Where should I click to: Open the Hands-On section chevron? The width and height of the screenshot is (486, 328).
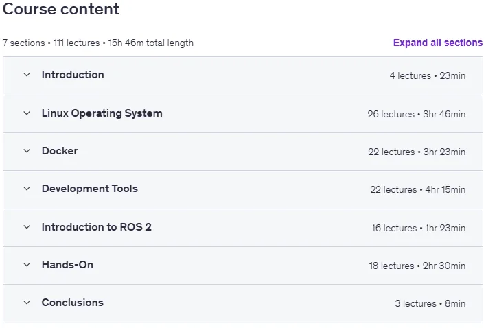(27, 265)
